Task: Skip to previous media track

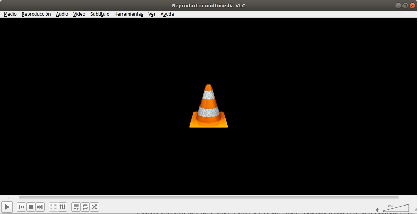Action: [x=22, y=207]
